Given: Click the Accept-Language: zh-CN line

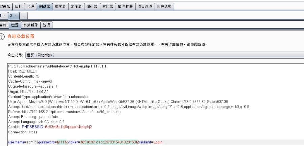Looking at the screenshot, I should [x=36, y=122].
